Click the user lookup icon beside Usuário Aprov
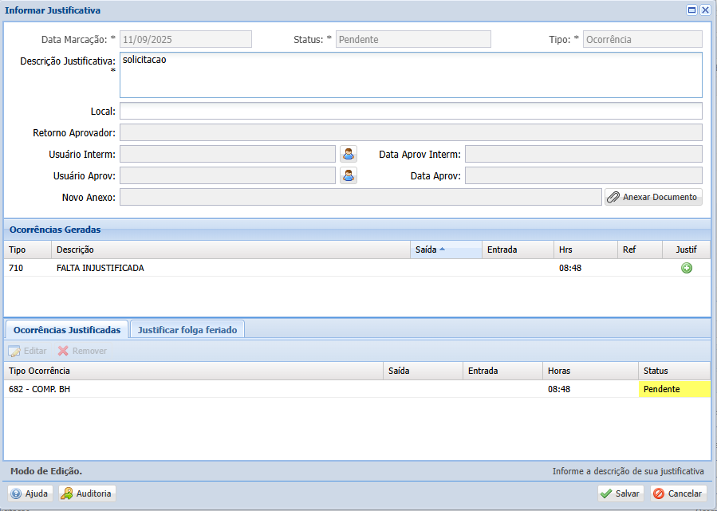 point(349,175)
